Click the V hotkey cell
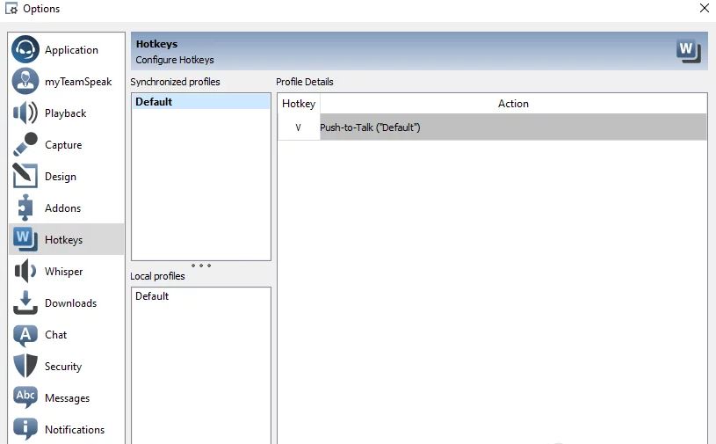Viewport: 716px width, 444px height. coord(299,127)
